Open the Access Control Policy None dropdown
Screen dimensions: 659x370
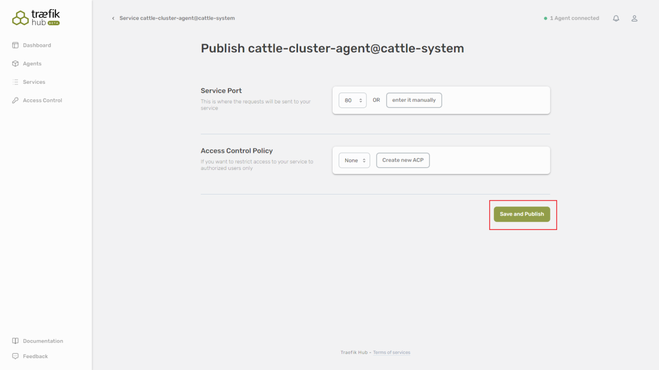(x=354, y=161)
